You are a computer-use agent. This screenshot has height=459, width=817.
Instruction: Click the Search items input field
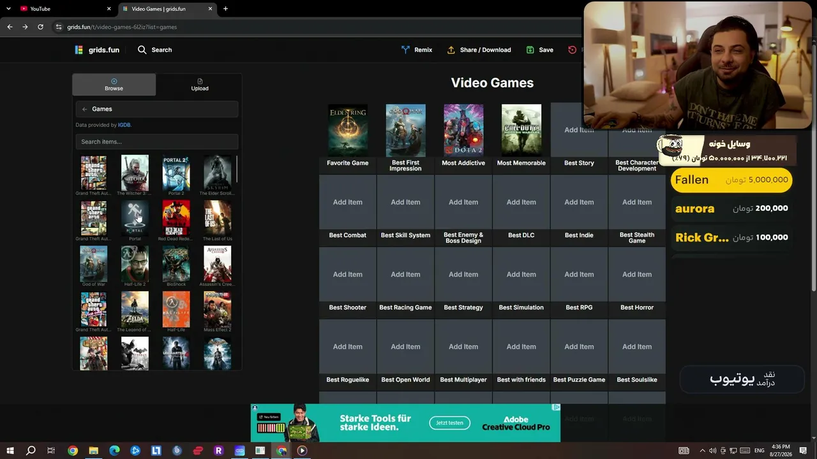pyautogui.click(x=157, y=142)
